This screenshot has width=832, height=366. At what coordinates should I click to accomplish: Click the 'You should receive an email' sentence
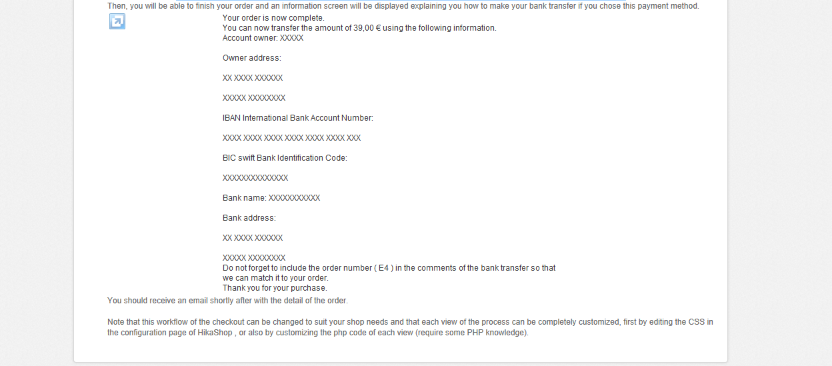[x=227, y=301]
